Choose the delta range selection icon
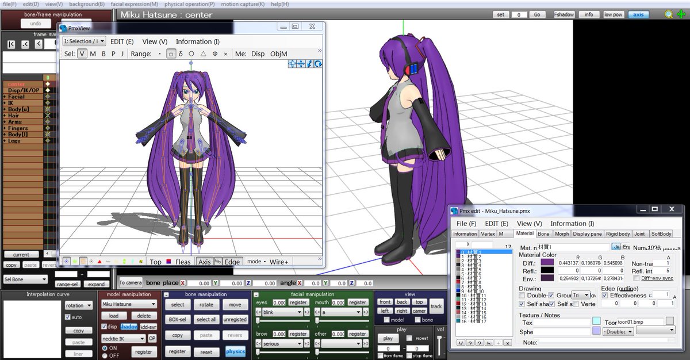The width and height of the screenshot is (690, 360). click(x=181, y=53)
